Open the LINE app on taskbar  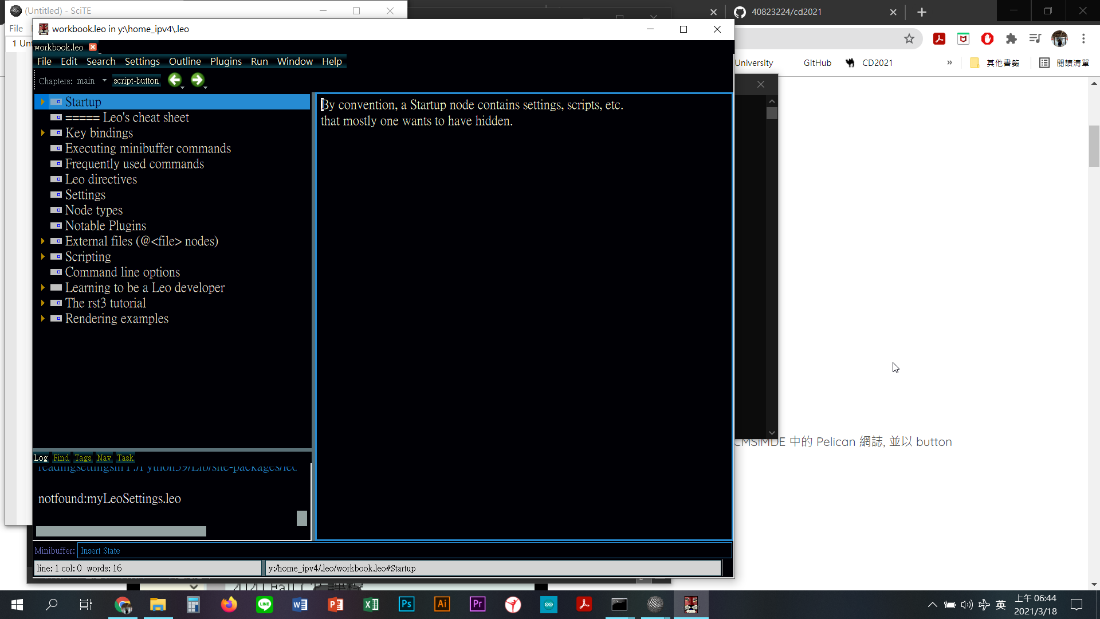tap(265, 604)
